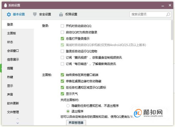Check 订阅“腾讯视频” option

[x=62, y=57]
